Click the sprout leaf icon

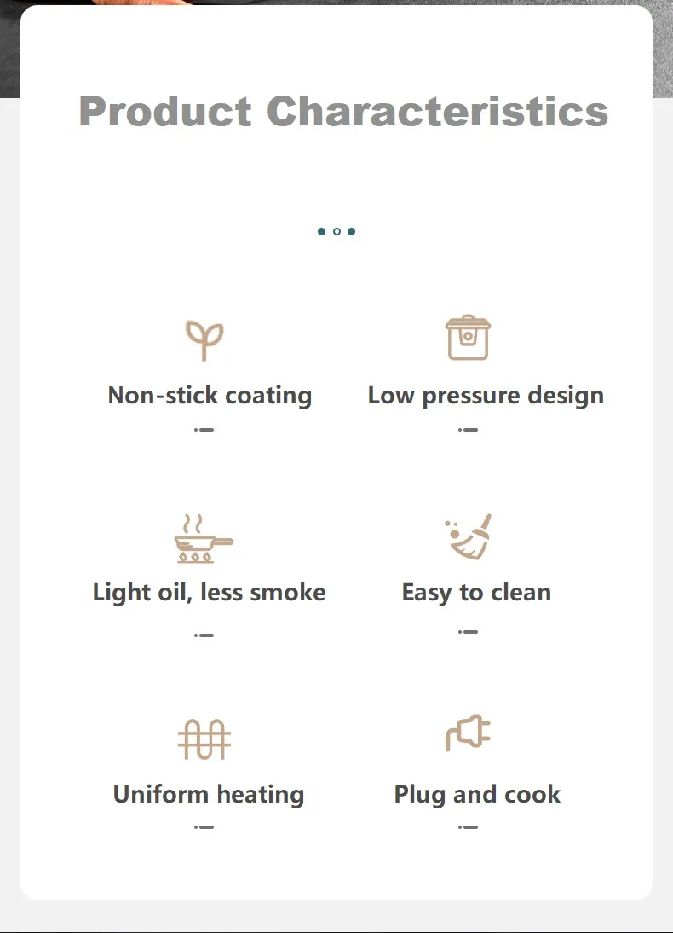tap(204, 340)
